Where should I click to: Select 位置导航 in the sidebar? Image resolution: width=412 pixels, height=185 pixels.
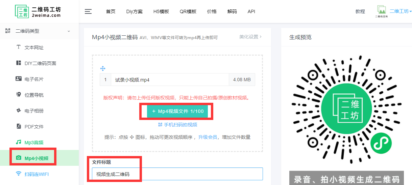(34, 95)
